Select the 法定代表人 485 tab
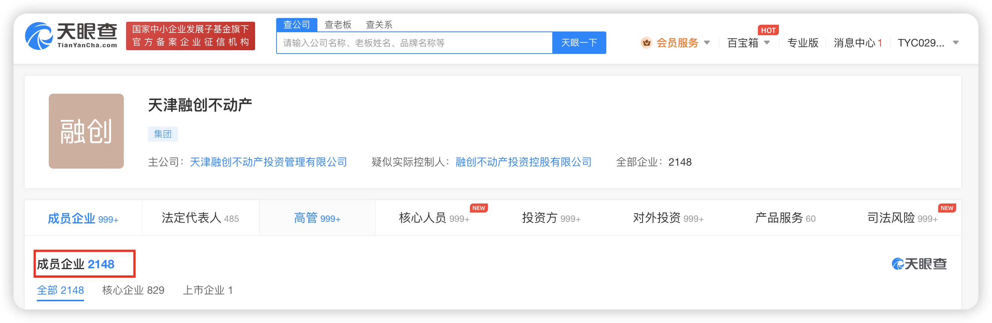 [200, 218]
